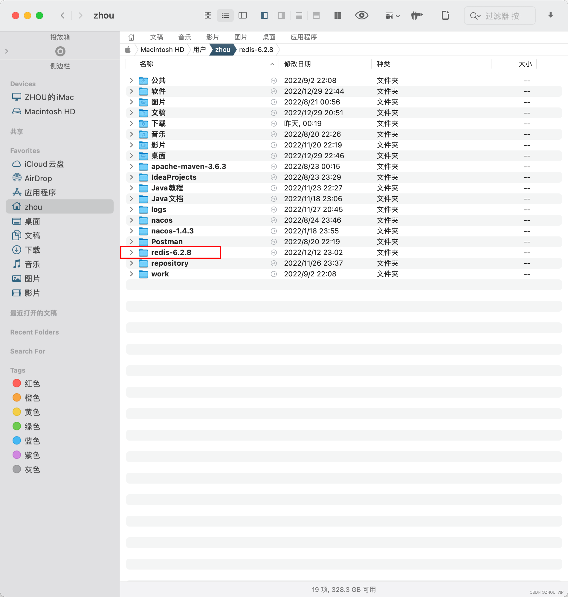The height and width of the screenshot is (597, 568).
Task: Click 用户 in the path bar
Action: [x=199, y=50]
